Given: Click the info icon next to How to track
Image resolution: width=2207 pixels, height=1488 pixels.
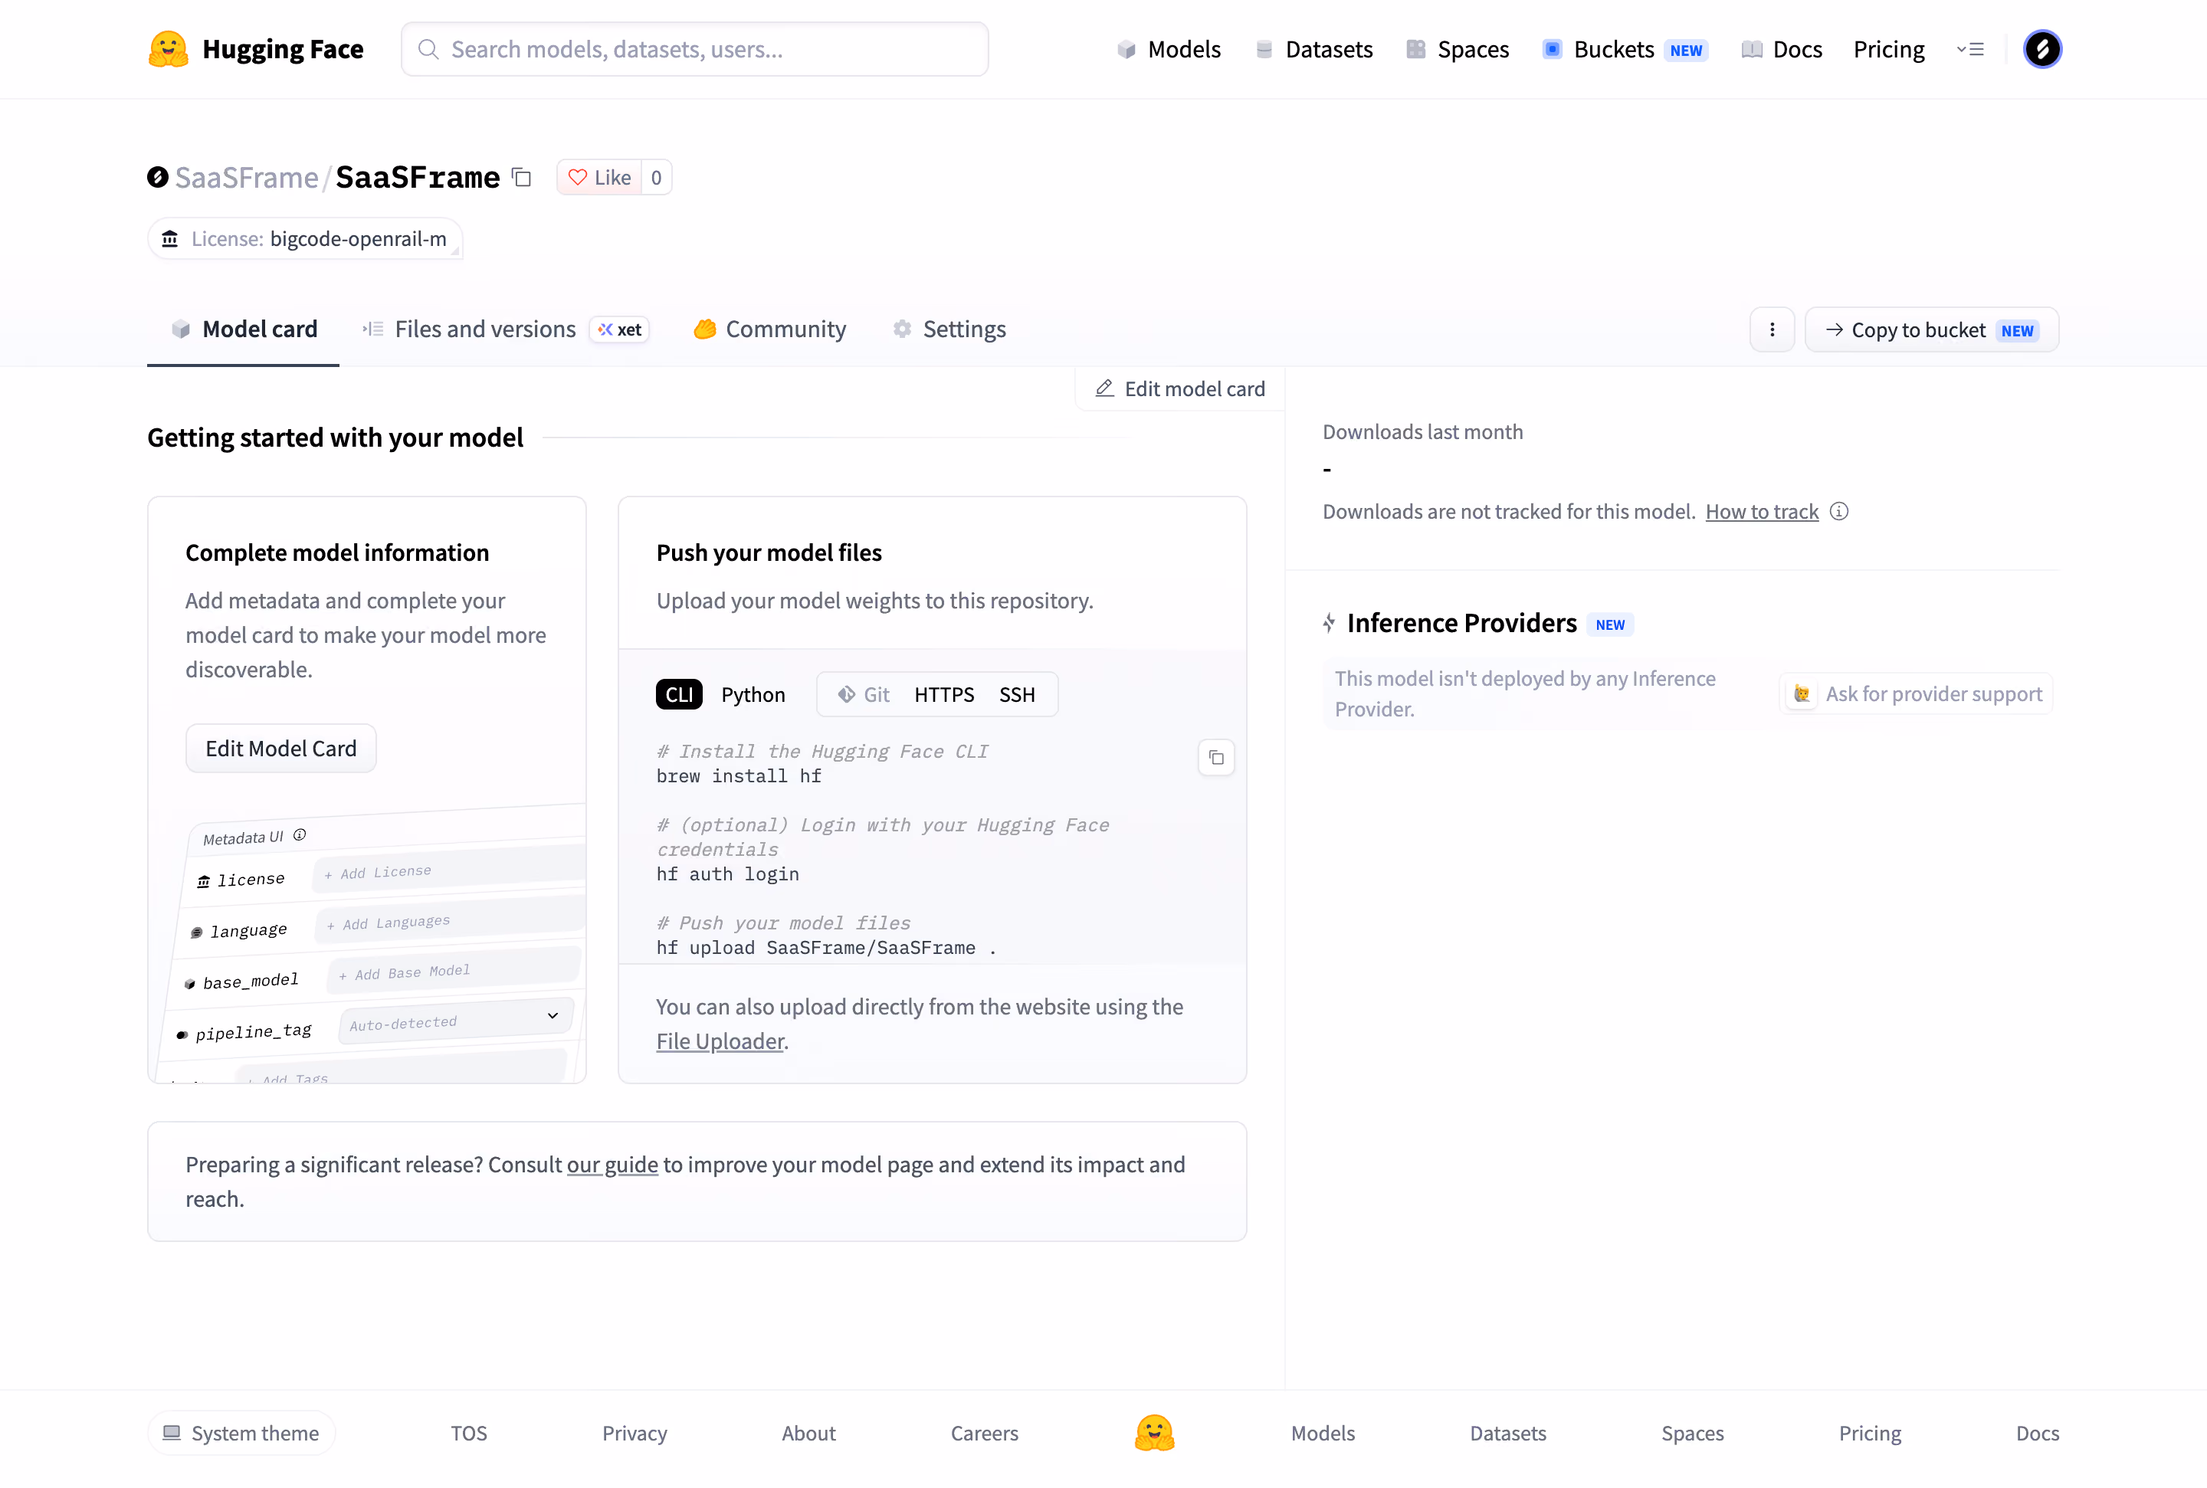Looking at the screenshot, I should tap(1839, 512).
